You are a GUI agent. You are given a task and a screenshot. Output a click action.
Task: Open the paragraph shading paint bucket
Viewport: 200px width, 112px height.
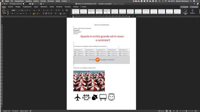(x=60, y=13)
